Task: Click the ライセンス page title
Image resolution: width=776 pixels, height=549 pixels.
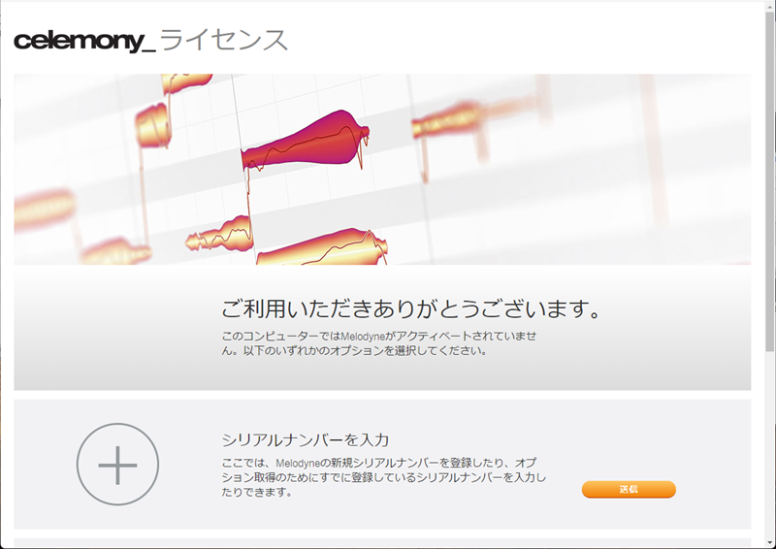Action: pyautogui.click(x=224, y=40)
